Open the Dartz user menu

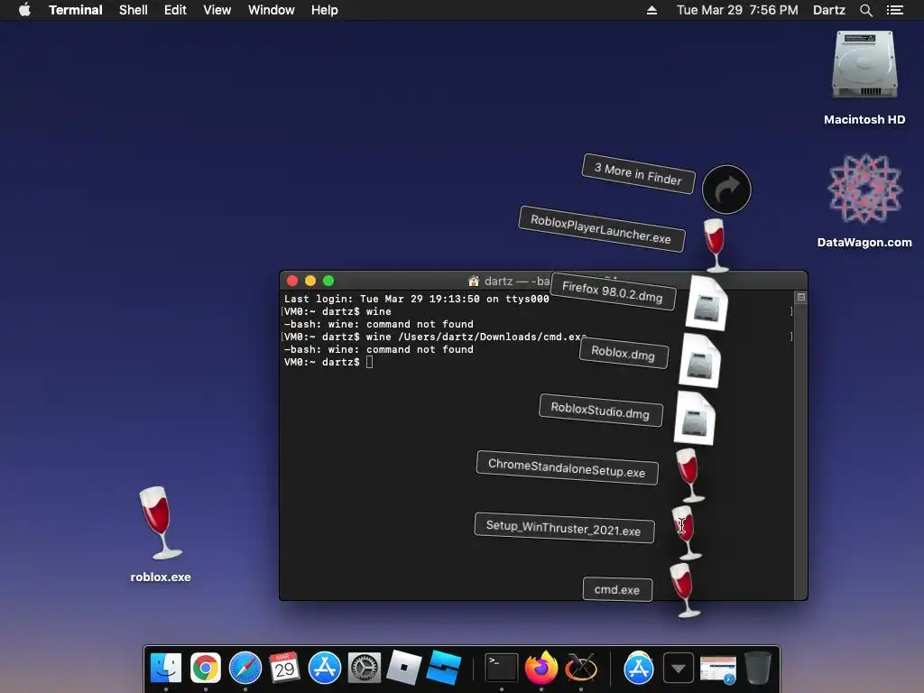coord(829,10)
